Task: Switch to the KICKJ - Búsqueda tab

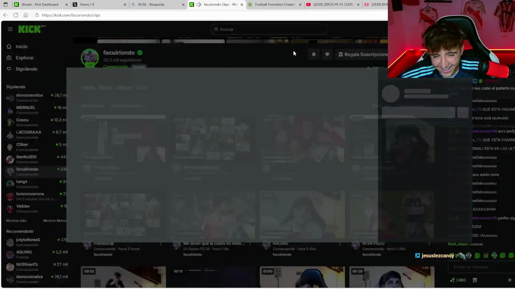Action: (x=151, y=4)
